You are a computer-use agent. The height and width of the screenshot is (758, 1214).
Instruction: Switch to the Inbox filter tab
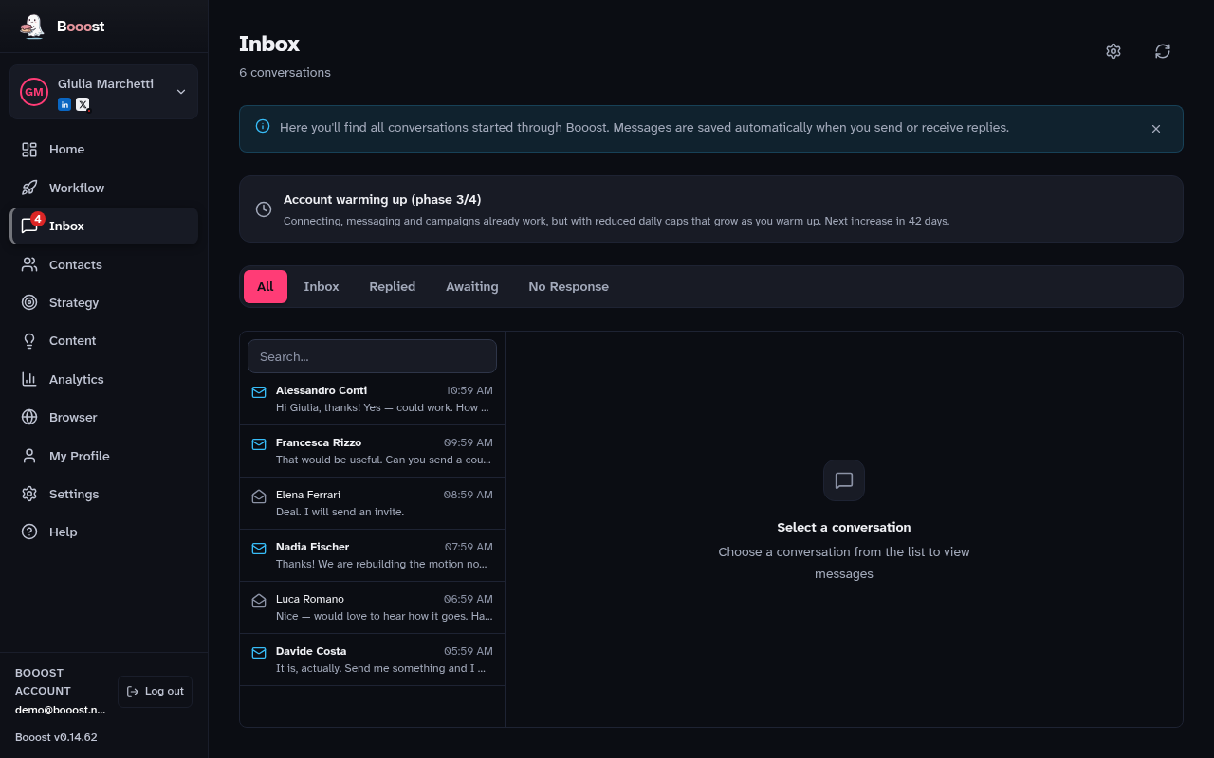click(x=322, y=286)
